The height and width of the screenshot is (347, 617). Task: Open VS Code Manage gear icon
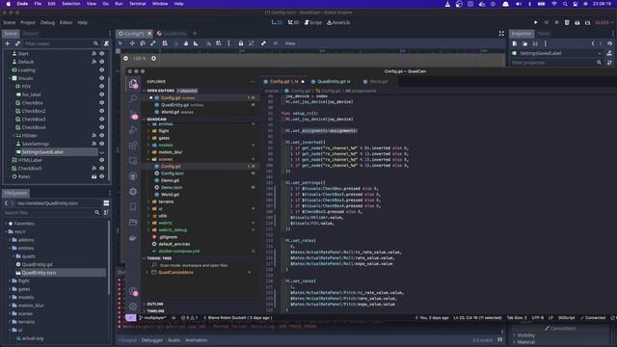click(133, 307)
